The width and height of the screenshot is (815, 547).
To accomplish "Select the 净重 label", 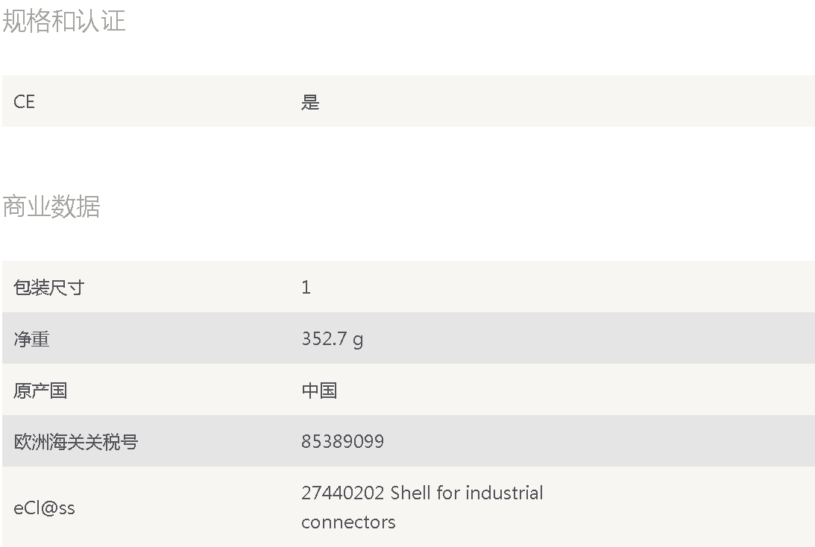I will (32, 339).
